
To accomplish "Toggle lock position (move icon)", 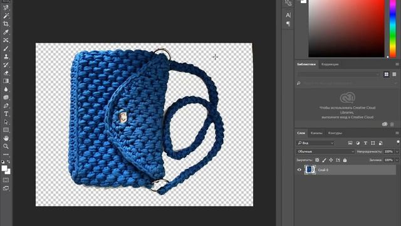I will coord(331,160).
